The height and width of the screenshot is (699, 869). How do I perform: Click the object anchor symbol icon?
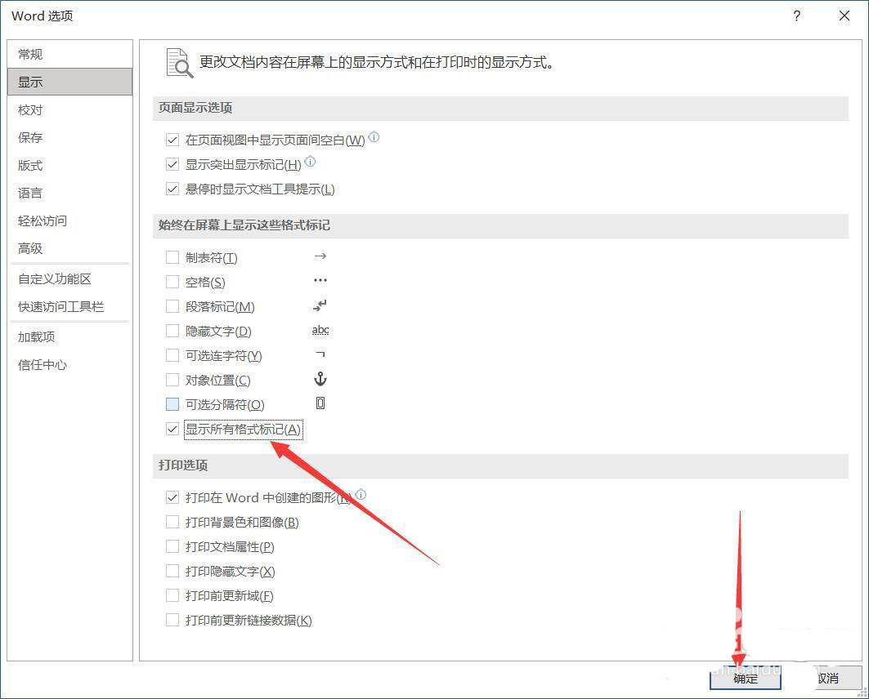(320, 379)
